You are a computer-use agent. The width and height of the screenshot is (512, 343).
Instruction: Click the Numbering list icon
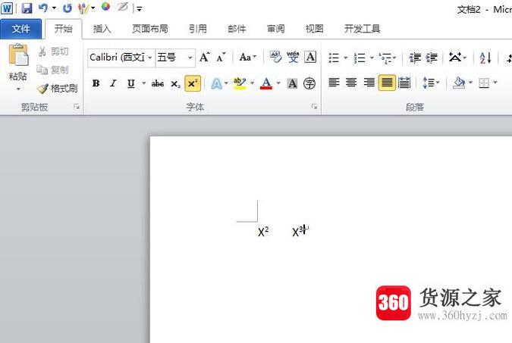(x=360, y=58)
